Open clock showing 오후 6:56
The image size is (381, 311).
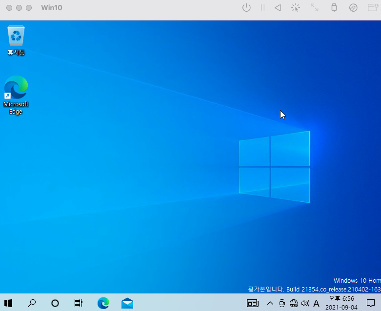pyautogui.click(x=341, y=303)
